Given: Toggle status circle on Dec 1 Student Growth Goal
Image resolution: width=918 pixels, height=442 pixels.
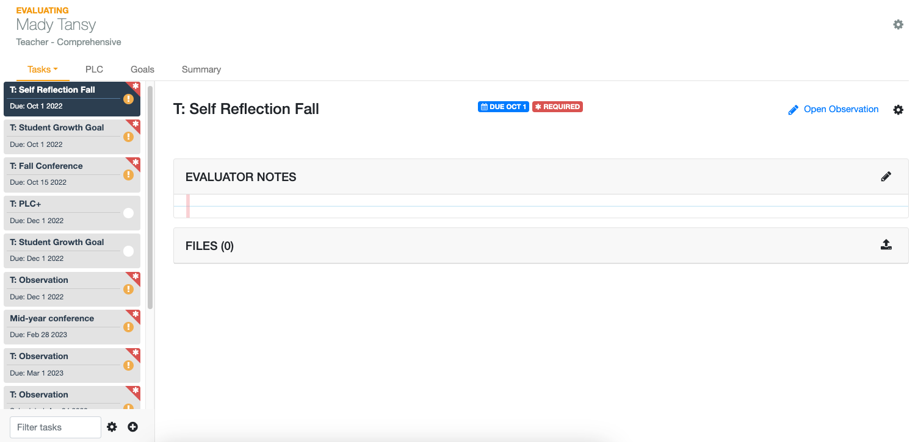Looking at the screenshot, I should [x=128, y=251].
